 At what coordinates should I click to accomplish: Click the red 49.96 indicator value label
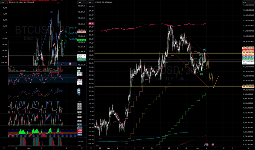tap(80, 130)
